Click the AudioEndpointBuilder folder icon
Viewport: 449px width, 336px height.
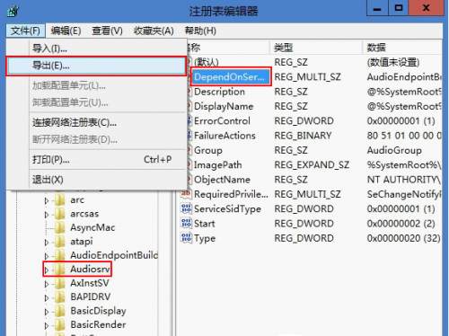(60, 255)
